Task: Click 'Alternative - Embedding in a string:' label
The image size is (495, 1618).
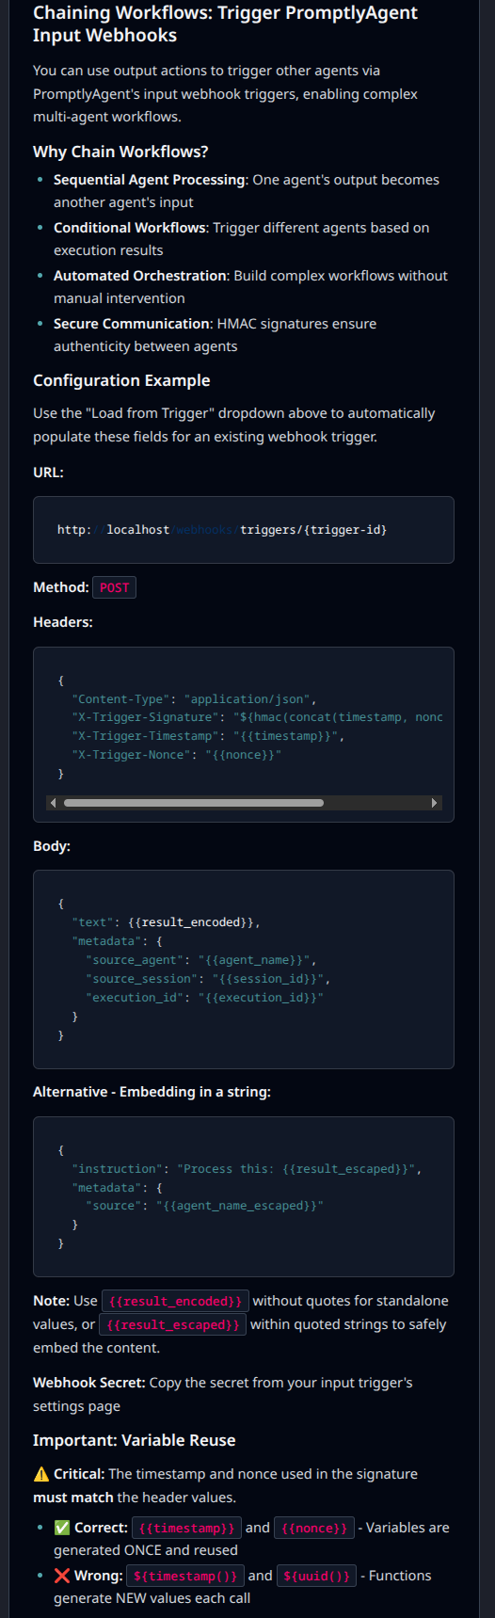Action: click(152, 1092)
